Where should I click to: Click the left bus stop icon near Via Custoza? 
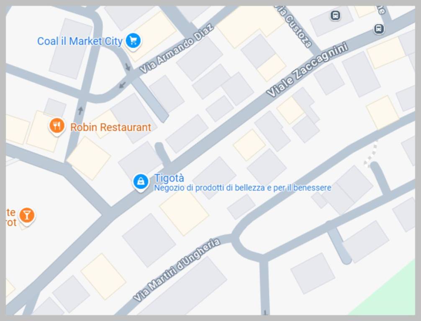(335, 15)
